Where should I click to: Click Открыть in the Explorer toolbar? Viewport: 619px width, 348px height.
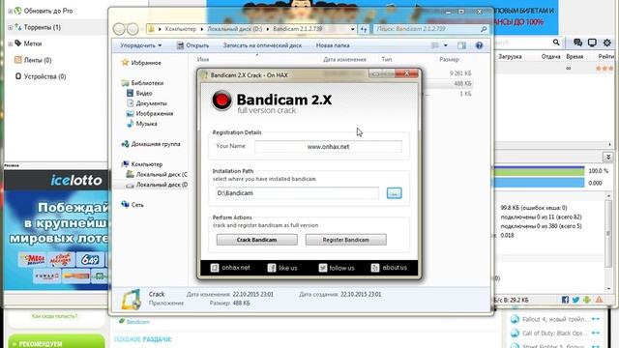pos(192,45)
